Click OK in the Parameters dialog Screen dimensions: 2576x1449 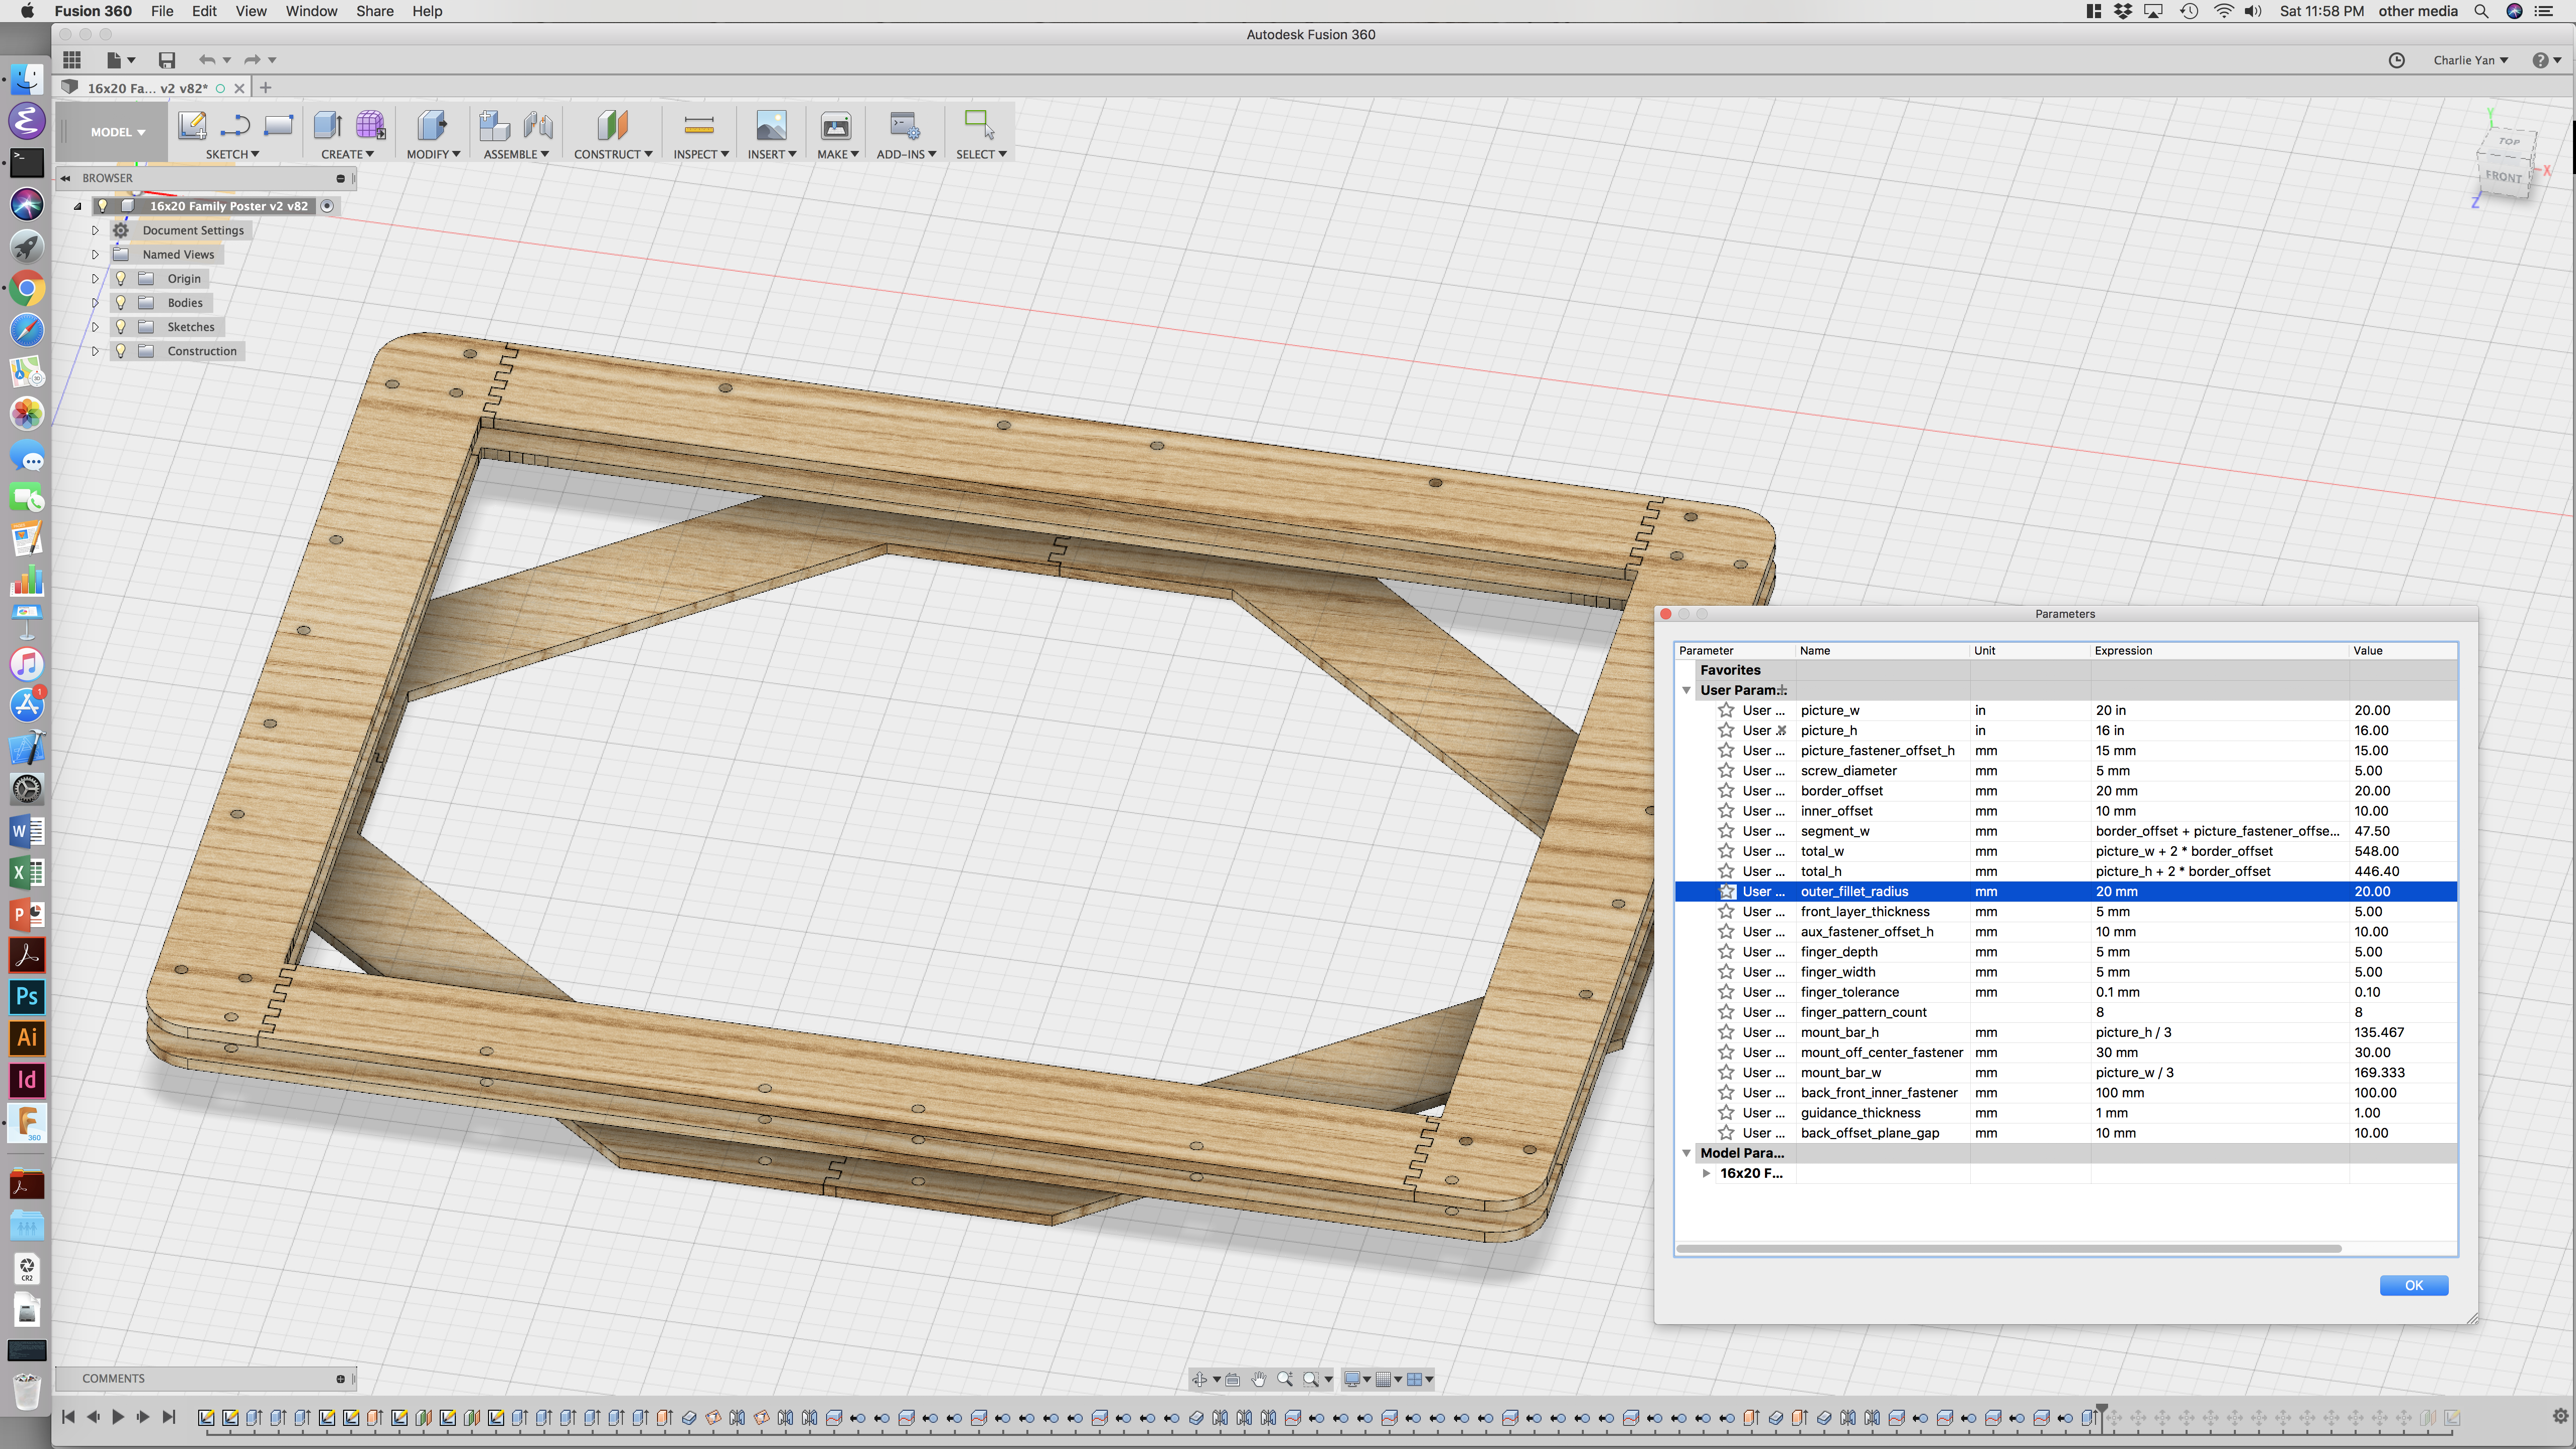point(2413,1285)
